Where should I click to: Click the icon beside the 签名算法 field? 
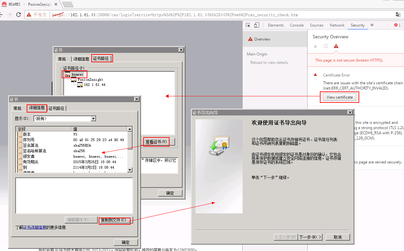(20, 145)
